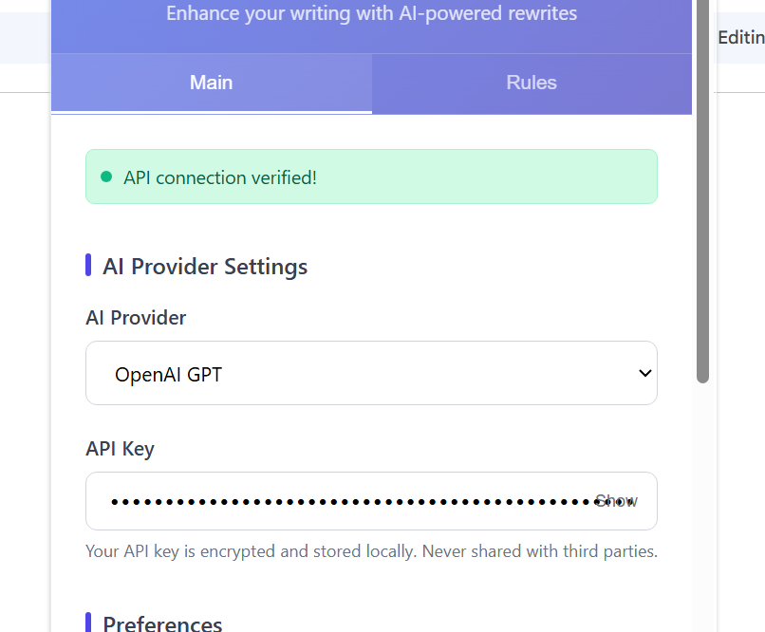Screen dimensions: 765x632
Task: Click the partially visible Editing button
Action: click(x=741, y=38)
